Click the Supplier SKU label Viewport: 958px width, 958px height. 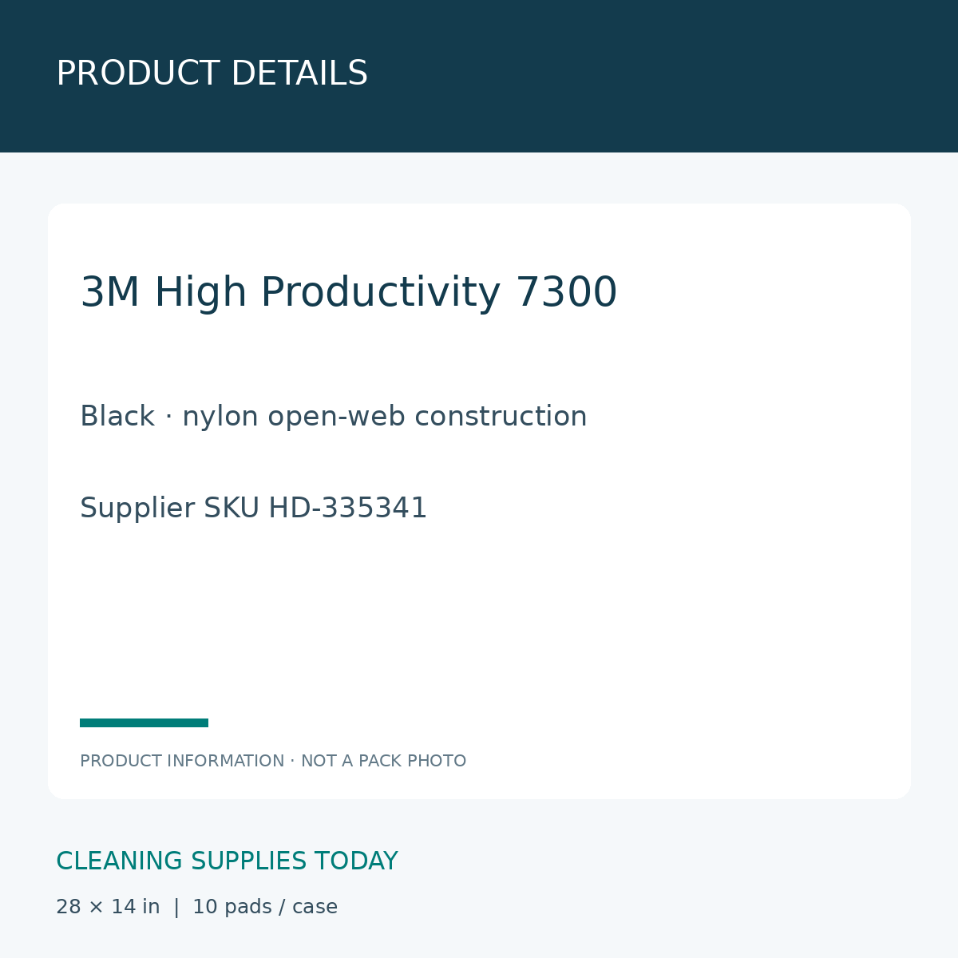click(x=170, y=509)
